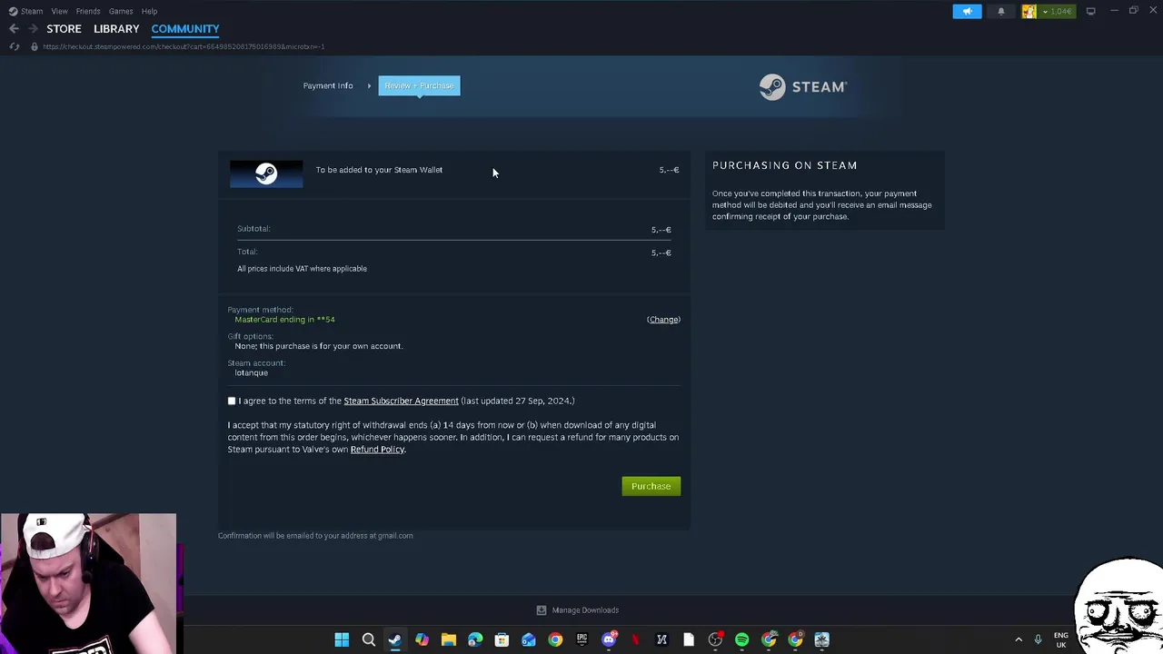Click the profile avatar in the top bar
The width and height of the screenshot is (1163, 654).
pos(1029,11)
